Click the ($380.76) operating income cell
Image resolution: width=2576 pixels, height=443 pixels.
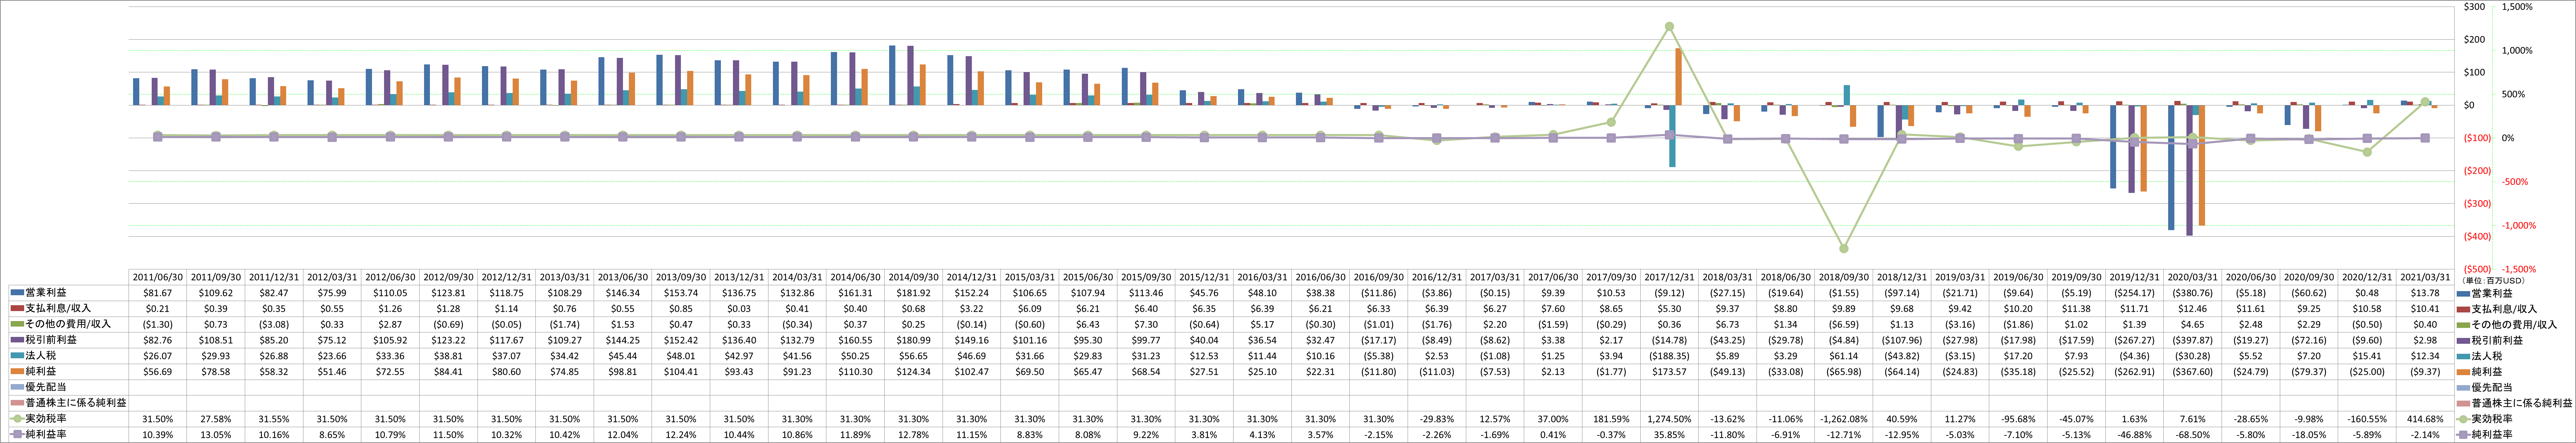pyautogui.click(x=2192, y=293)
